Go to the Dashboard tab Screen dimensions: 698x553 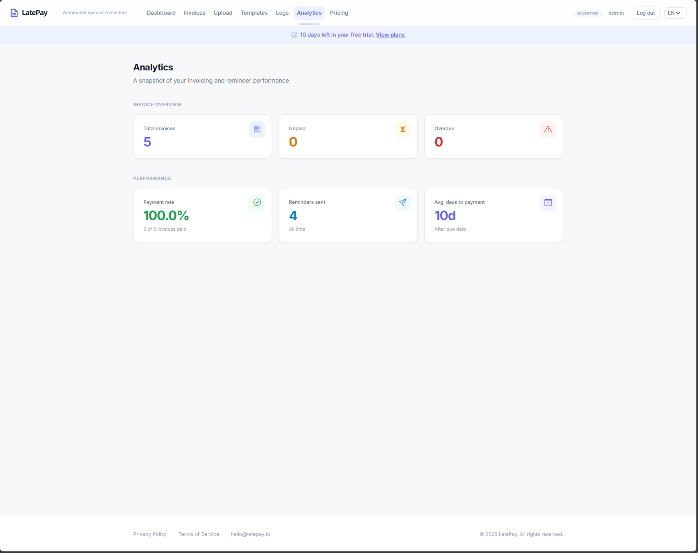point(161,13)
